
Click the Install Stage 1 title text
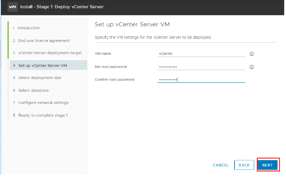pos(61,7)
